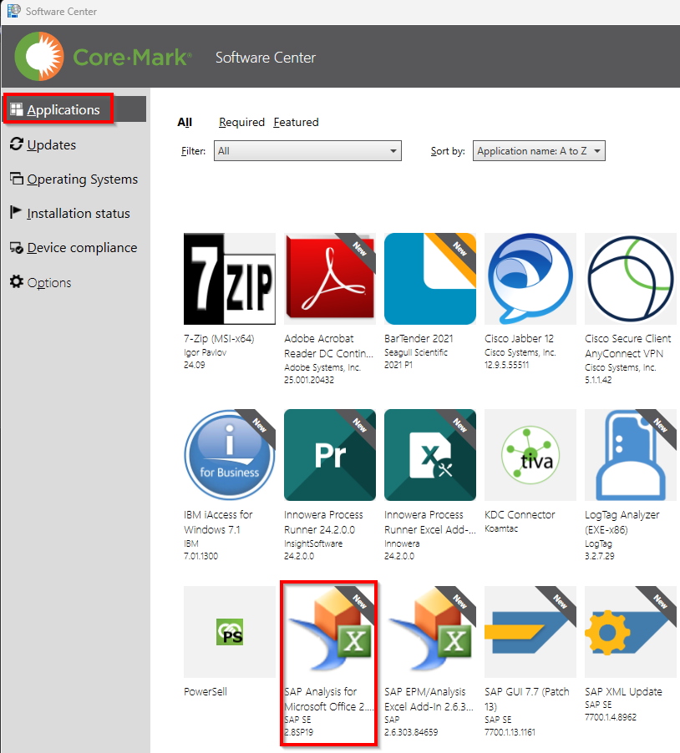The width and height of the screenshot is (680, 753).
Task: Open the Operating Systems section
Action: click(82, 179)
